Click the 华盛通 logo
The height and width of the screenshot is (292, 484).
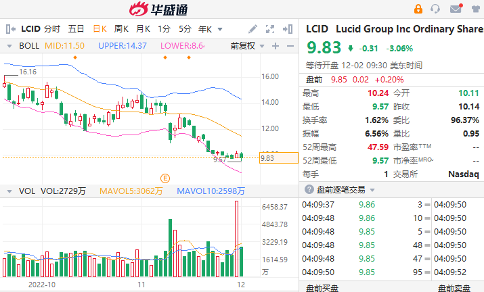click(158, 9)
